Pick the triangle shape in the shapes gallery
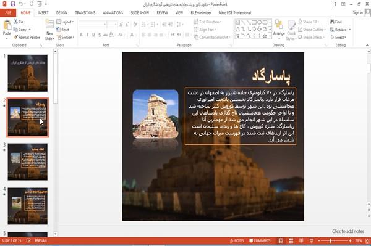This screenshot has height=246, width=371. pos(238,29)
